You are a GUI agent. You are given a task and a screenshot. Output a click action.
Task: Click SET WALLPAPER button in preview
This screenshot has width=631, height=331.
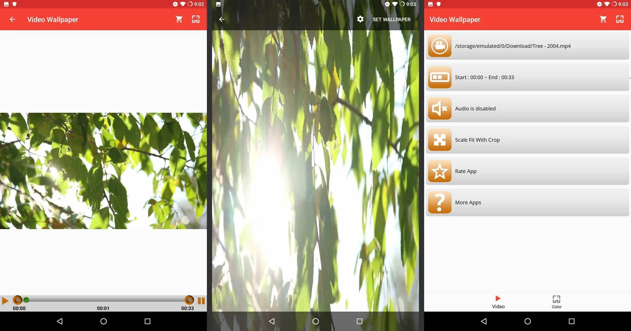click(392, 19)
